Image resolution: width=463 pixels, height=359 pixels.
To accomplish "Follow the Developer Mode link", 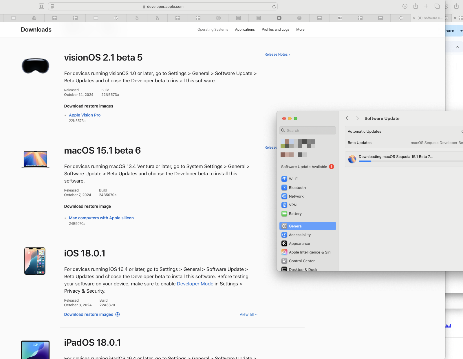I will coord(195,284).
